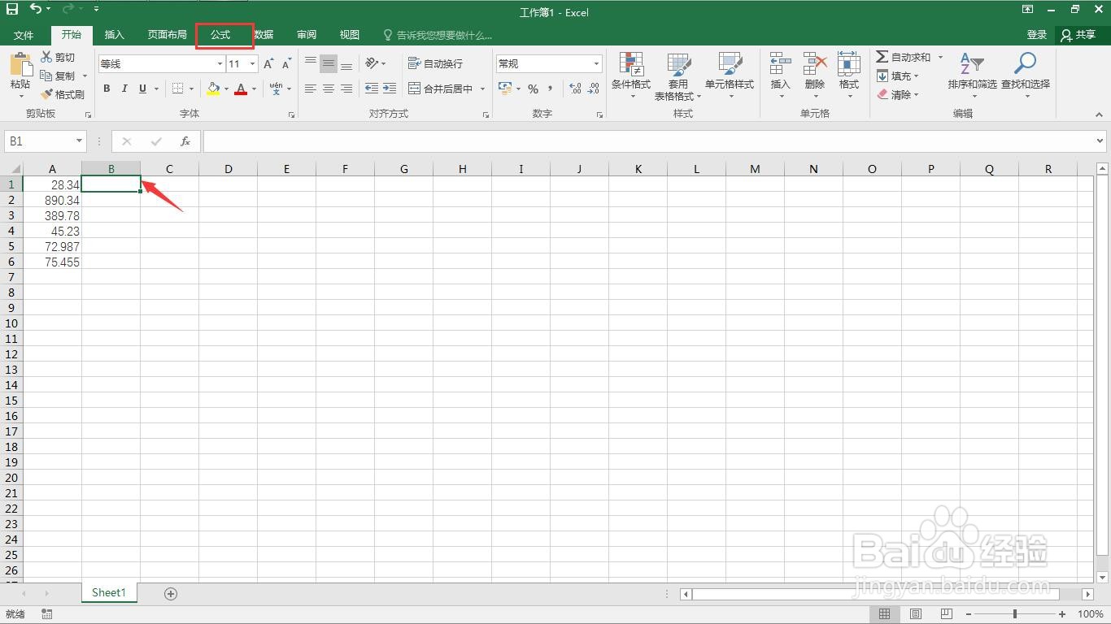The width and height of the screenshot is (1111, 624).
Task: Open the 常规 number format dropdown
Action: [596, 63]
